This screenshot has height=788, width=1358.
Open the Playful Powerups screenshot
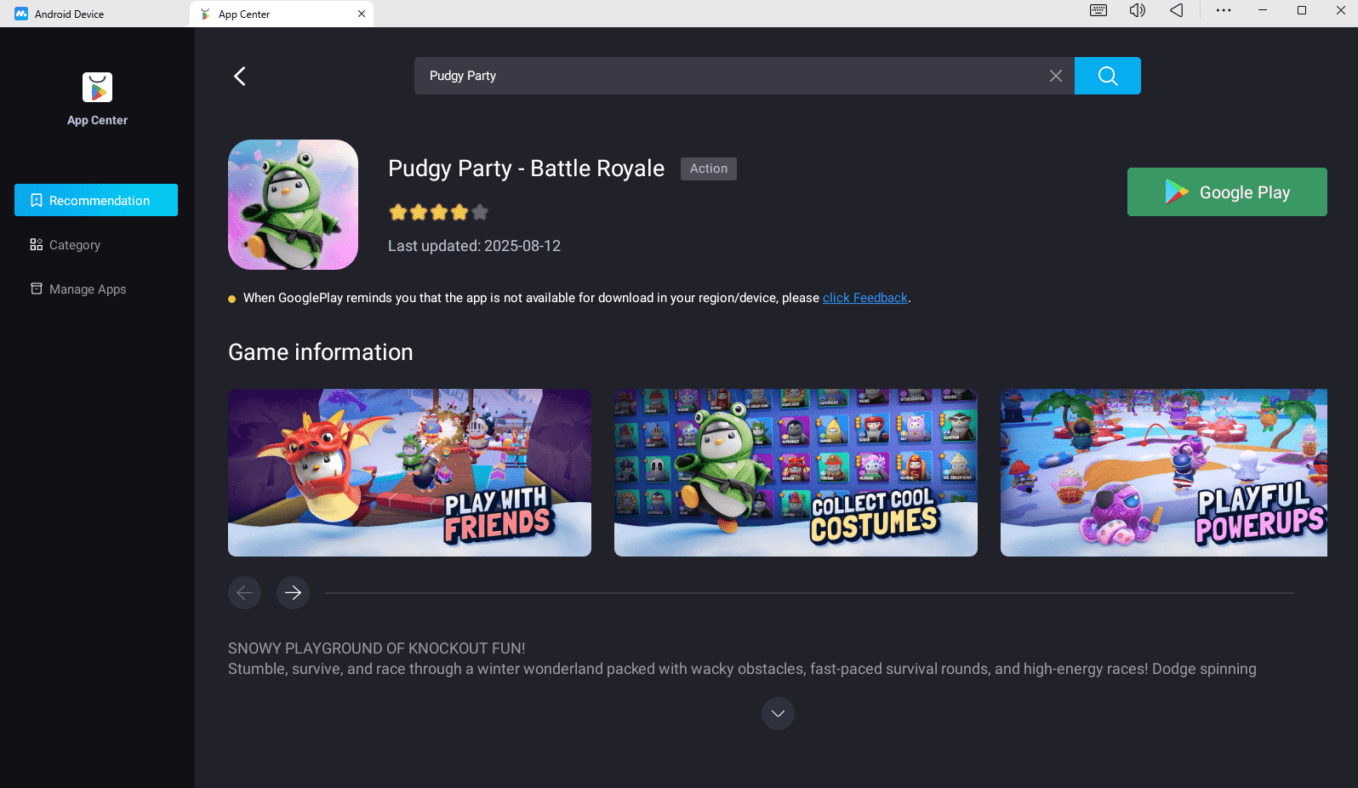[1164, 472]
